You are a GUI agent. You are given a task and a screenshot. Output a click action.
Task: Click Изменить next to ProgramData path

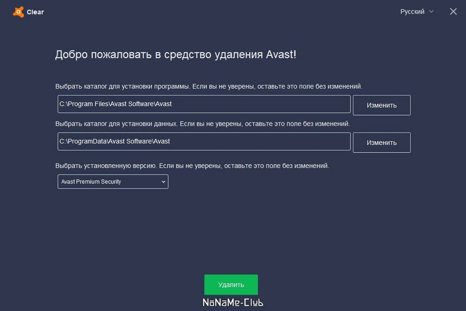pos(382,143)
